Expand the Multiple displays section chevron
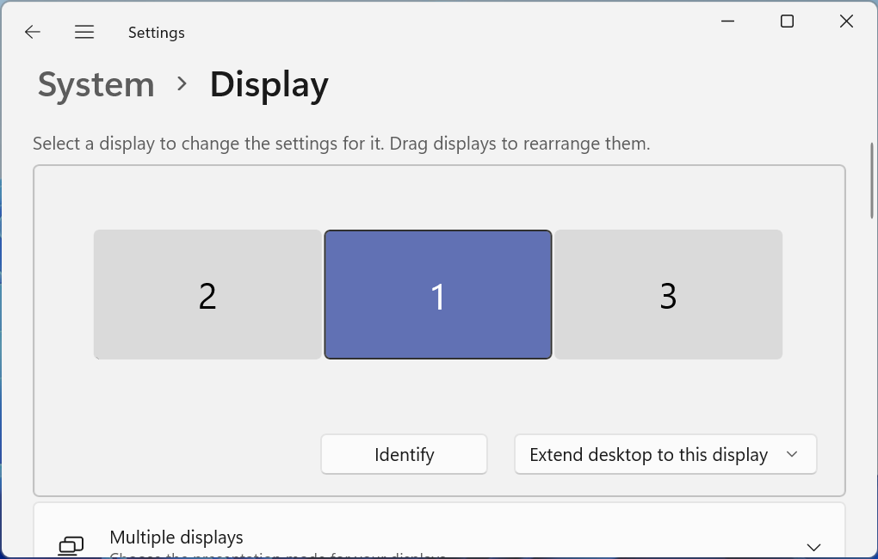Viewport: 878px width, 559px height. tap(813, 547)
